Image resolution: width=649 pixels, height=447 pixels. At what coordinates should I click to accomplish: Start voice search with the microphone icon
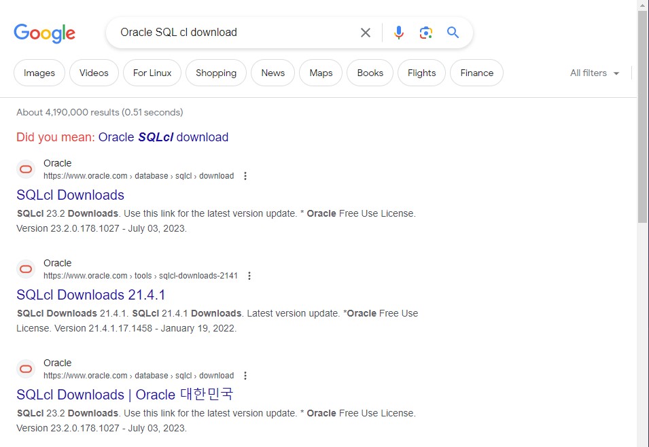pos(399,33)
